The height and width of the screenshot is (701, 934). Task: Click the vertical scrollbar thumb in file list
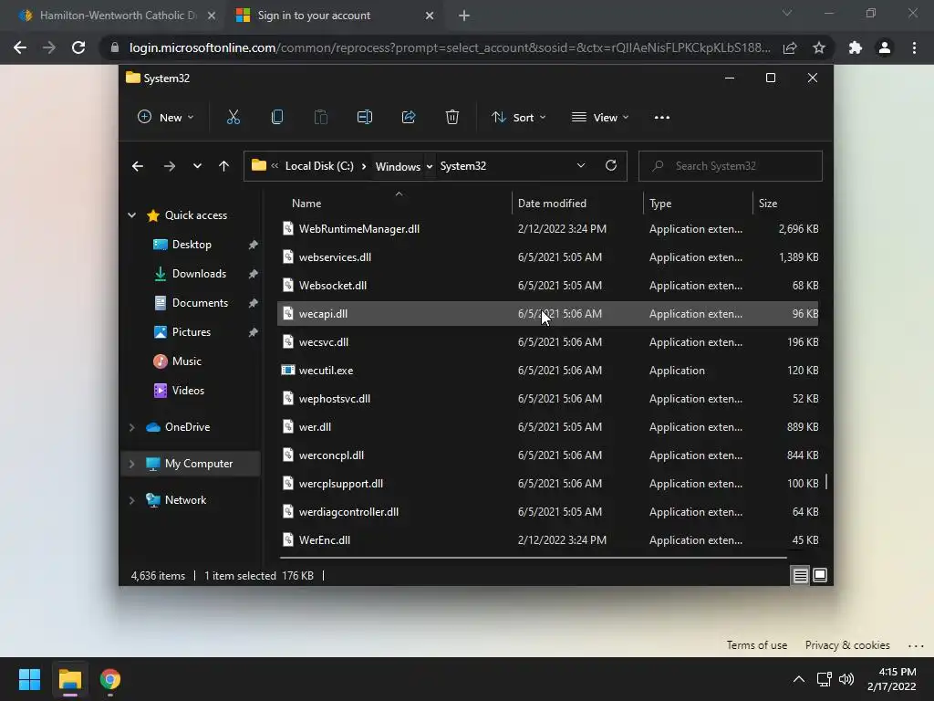click(826, 482)
